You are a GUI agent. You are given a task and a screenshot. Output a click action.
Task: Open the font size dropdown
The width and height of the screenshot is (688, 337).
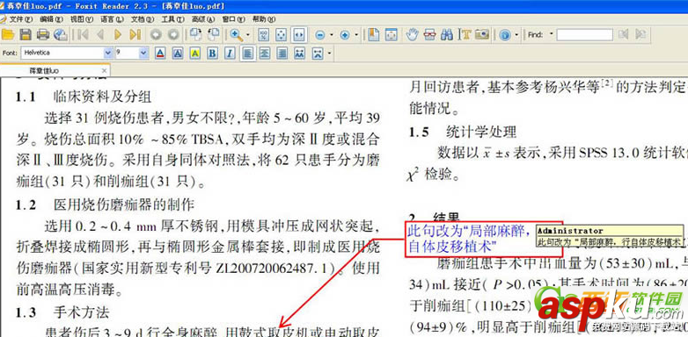[x=143, y=53]
